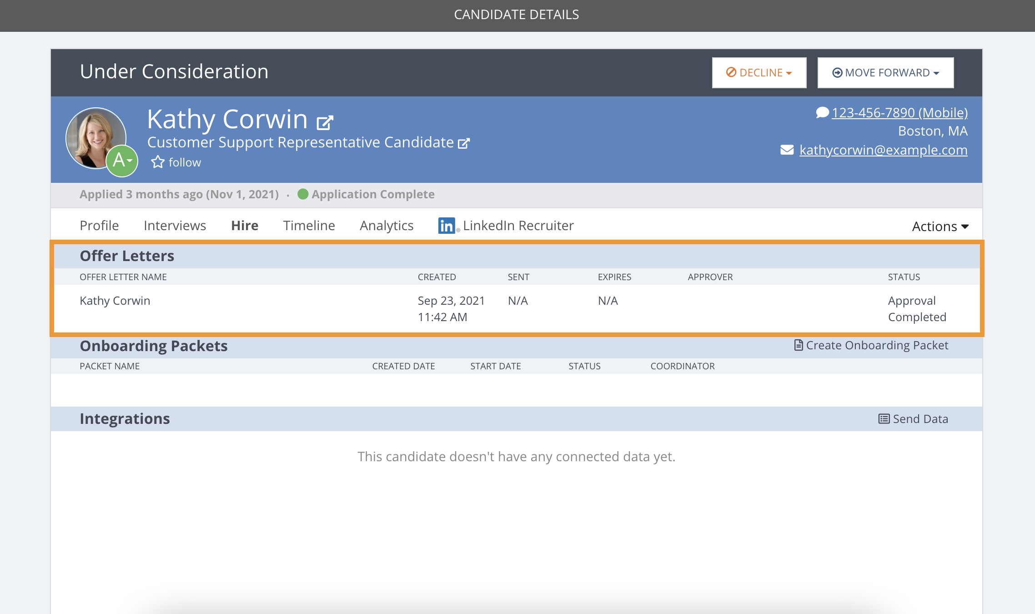Viewport: 1035px width, 614px height.
Task: Click the Applied 3 months ago text
Action: click(179, 194)
